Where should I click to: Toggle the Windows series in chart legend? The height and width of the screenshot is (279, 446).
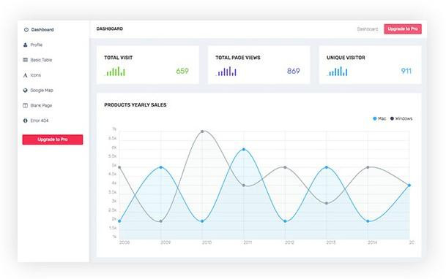click(401, 118)
